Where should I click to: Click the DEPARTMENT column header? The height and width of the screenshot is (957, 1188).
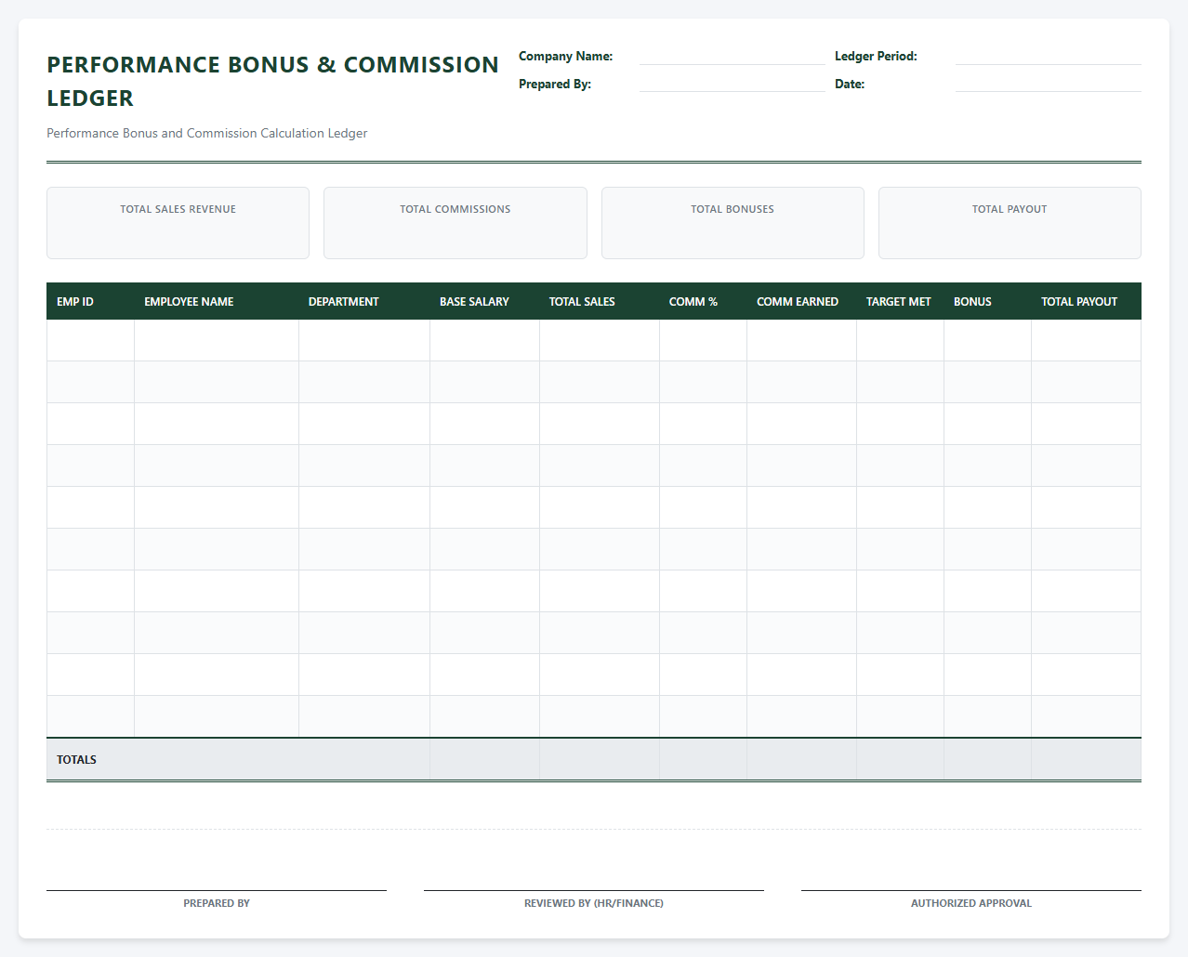pyautogui.click(x=364, y=301)
